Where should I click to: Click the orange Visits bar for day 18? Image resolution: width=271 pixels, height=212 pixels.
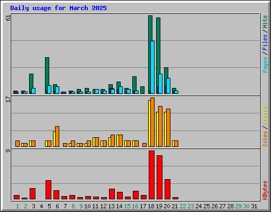coord(152,122)
